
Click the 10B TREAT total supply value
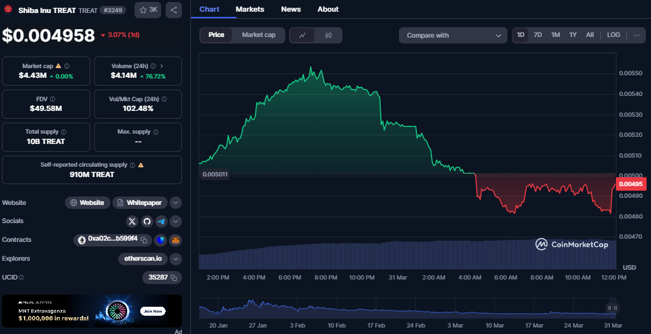[x=46, y=142]
